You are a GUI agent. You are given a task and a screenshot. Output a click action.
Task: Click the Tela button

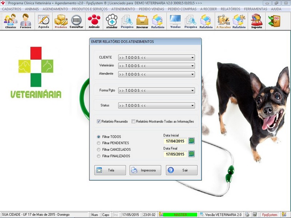pyautogui.click(x=110, y=170)
